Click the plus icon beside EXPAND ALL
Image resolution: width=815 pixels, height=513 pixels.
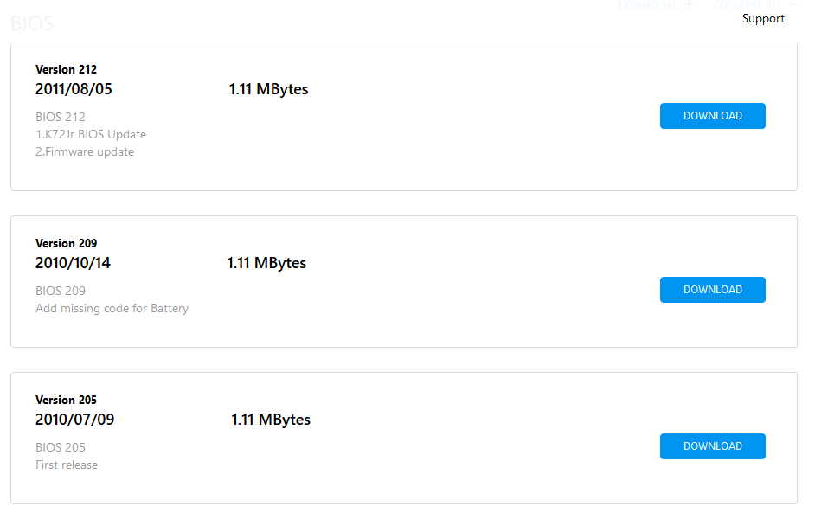tap(689, 4)
